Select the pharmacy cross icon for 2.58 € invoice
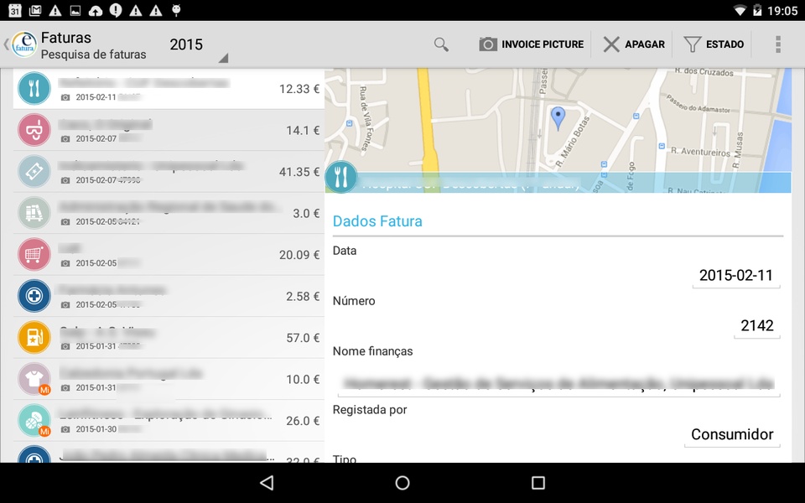 [34, 296]
